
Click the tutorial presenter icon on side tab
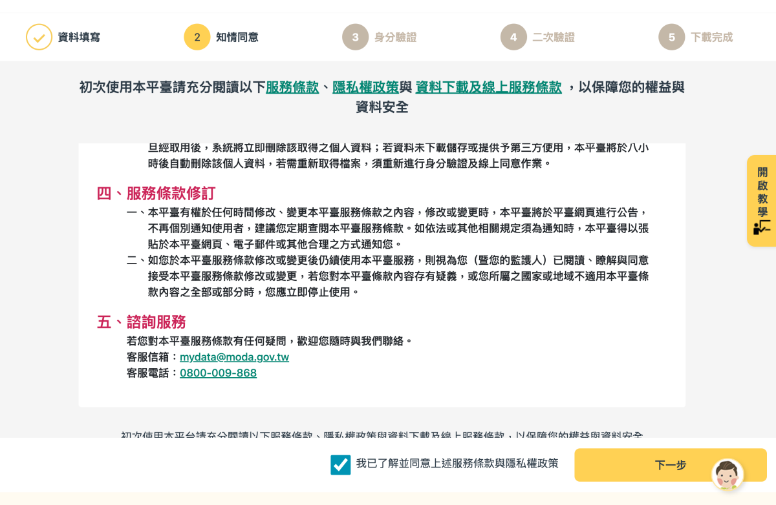point(762,227)
